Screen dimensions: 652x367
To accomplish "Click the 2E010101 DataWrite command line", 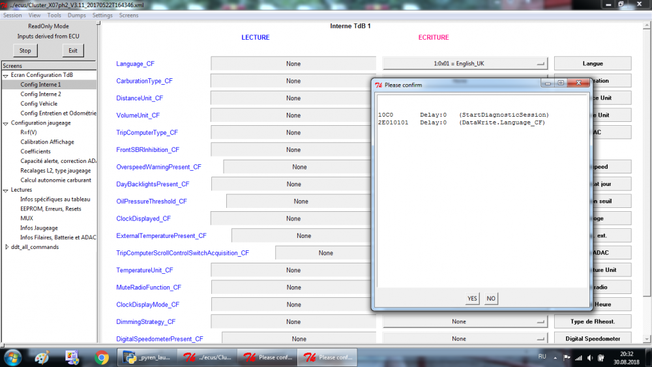I will click(462, 123).
